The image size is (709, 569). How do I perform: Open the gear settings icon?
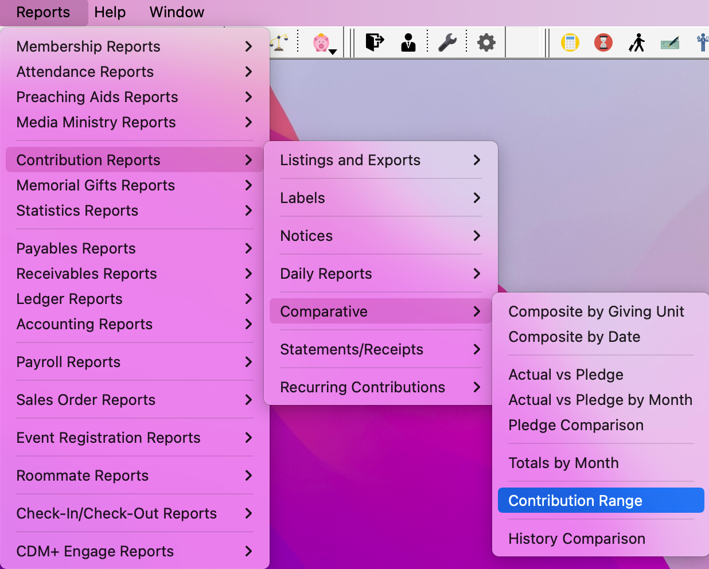[486, 42]
